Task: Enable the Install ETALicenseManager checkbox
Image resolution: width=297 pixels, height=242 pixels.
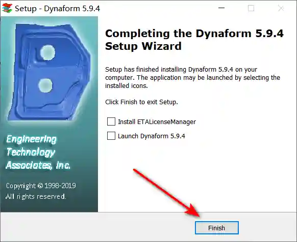Action: [111, 122]
